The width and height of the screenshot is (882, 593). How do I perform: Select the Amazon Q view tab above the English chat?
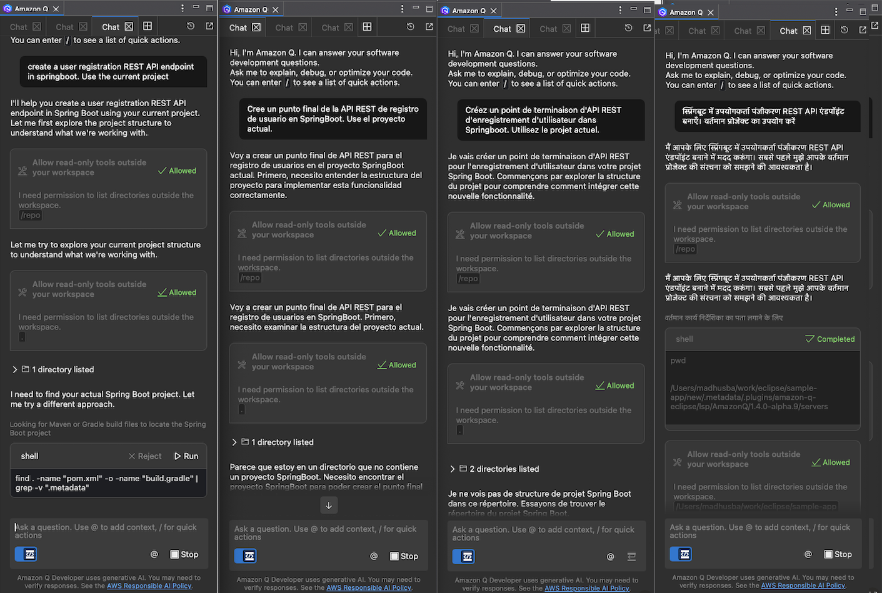tap(31, 9)
